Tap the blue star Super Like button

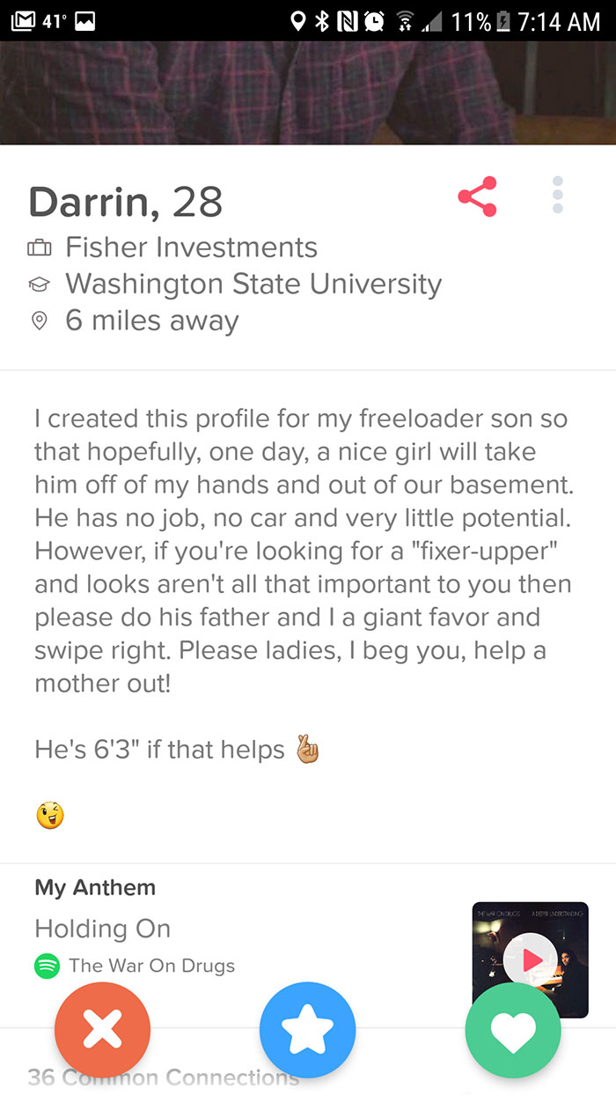307,1029
